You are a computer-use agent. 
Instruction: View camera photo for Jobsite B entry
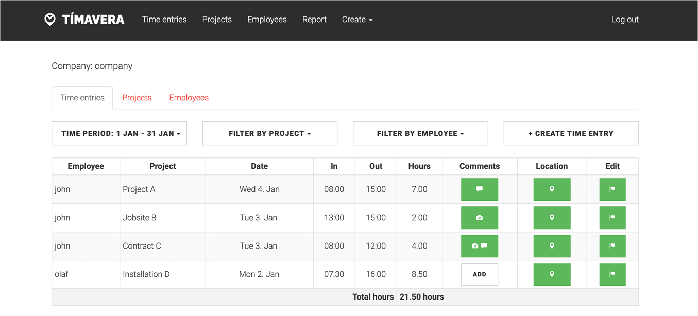(x=479, y=218)
